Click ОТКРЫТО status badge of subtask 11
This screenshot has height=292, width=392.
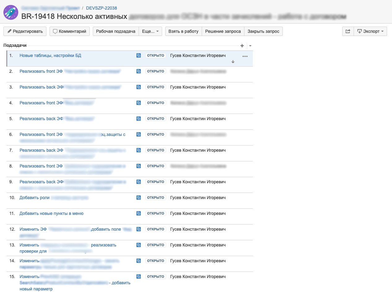click(156, 214)
